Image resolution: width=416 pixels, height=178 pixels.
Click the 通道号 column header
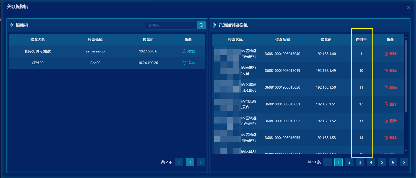point(361,40)
